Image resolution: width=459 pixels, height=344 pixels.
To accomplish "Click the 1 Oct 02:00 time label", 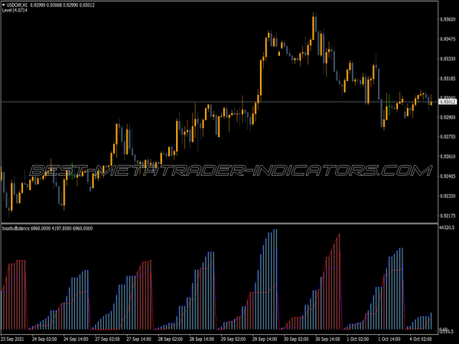I will coord(358,339).
